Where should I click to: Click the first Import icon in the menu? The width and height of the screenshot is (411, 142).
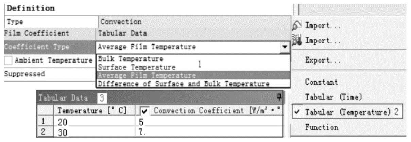pos(297,26)
